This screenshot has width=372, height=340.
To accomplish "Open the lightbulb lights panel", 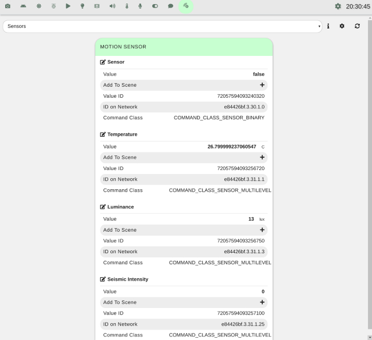I will tap(82, 6).
